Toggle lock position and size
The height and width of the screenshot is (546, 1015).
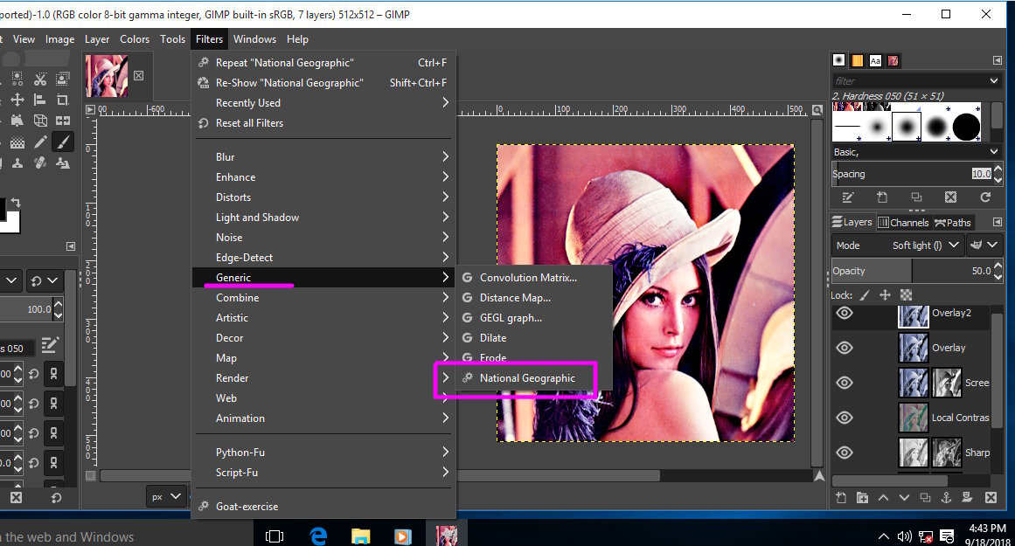click(885, 295)
